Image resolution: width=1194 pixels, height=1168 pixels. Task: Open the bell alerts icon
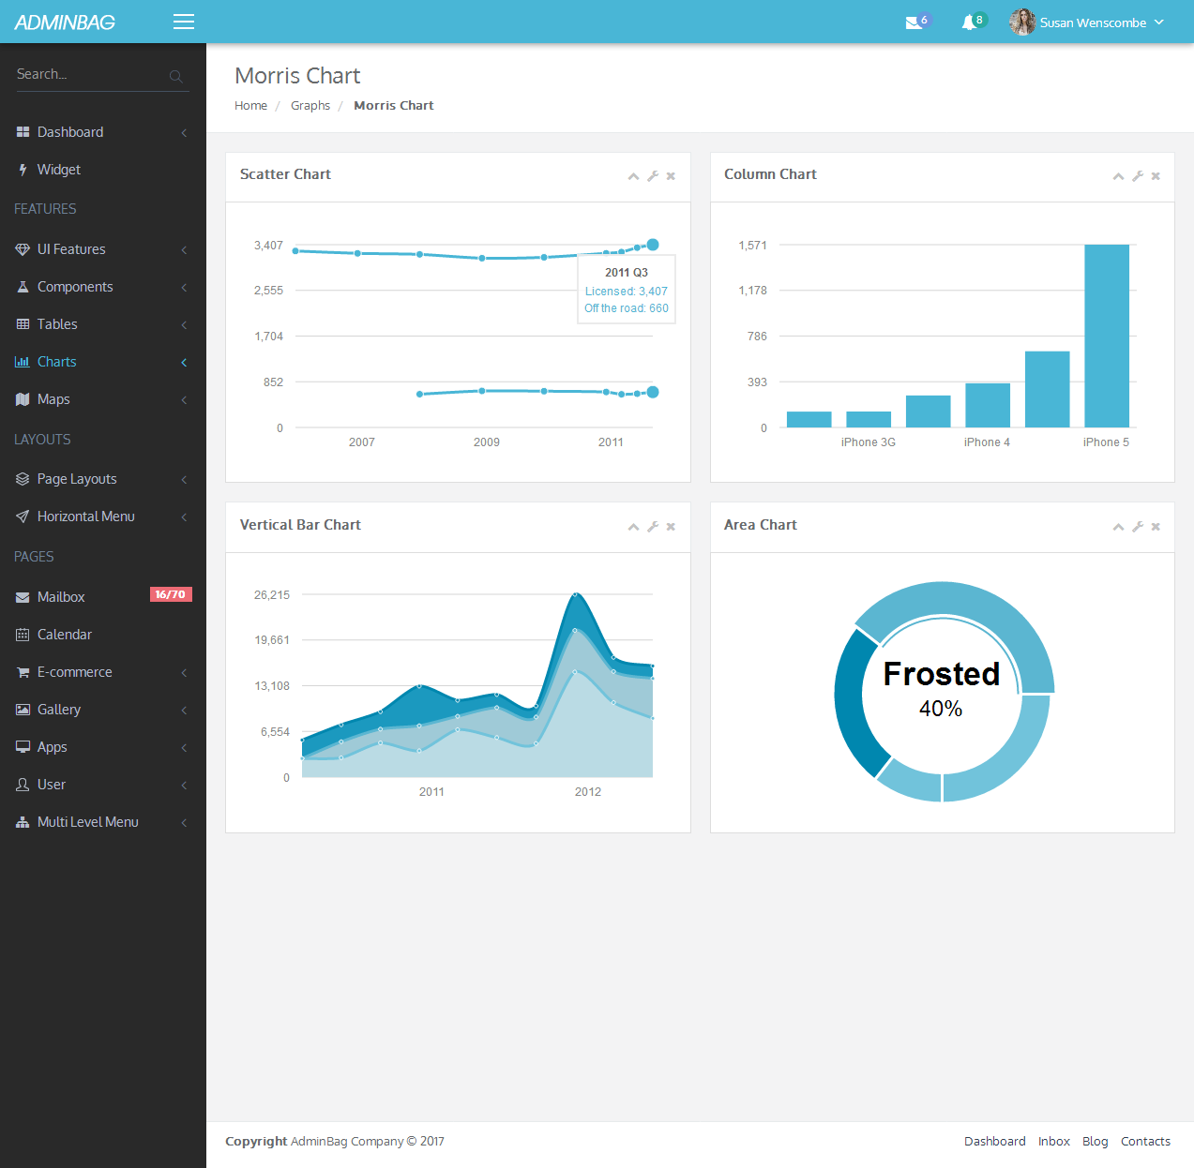969,22
